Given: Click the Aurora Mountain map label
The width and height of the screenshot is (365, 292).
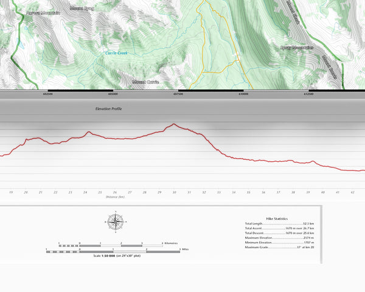Looking at the screenshot, I should point(43,13).
